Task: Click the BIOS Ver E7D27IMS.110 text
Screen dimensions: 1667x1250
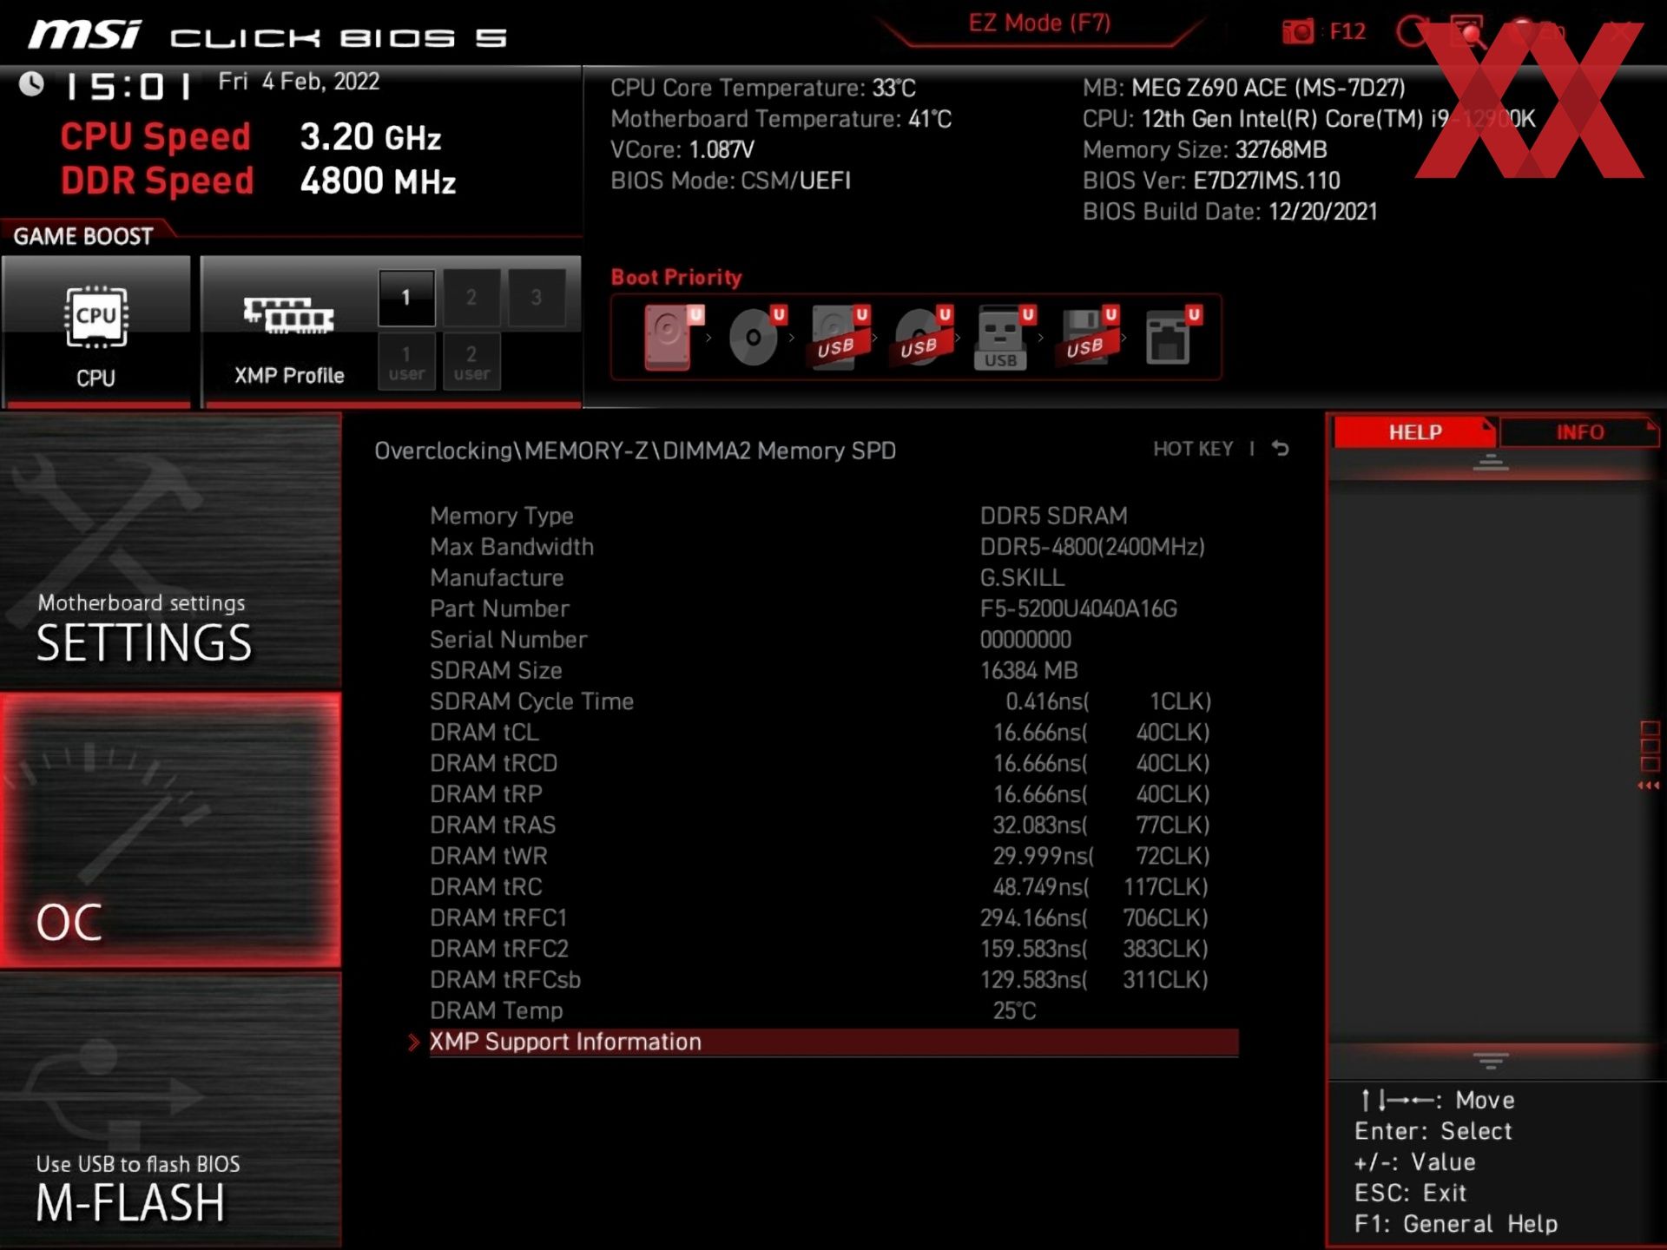Action: click(1211, 181)
